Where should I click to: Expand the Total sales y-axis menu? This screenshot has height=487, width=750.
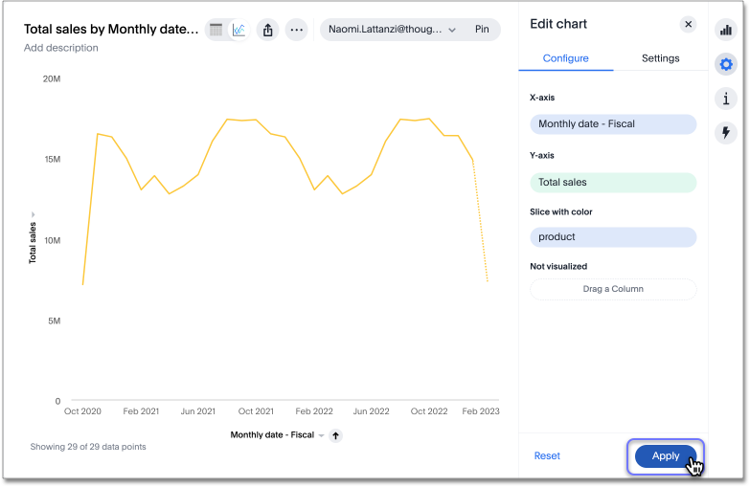[33, 214]
